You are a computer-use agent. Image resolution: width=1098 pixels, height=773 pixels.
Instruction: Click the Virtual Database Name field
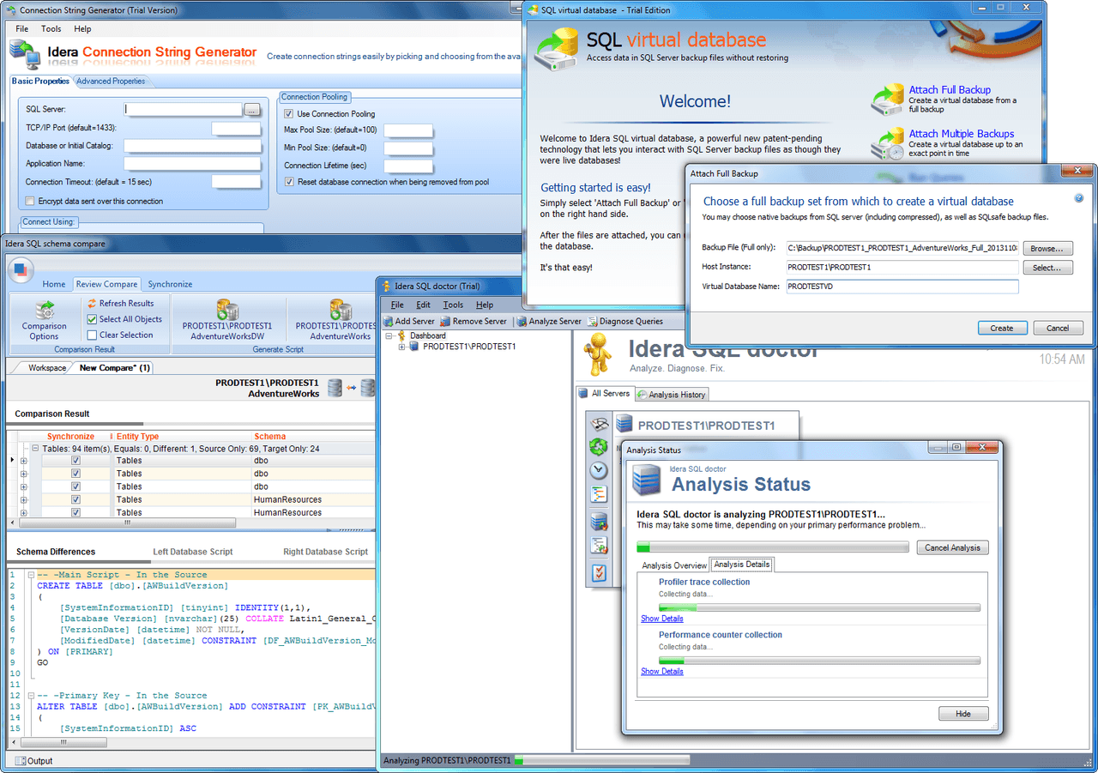[x=902, y=287]
